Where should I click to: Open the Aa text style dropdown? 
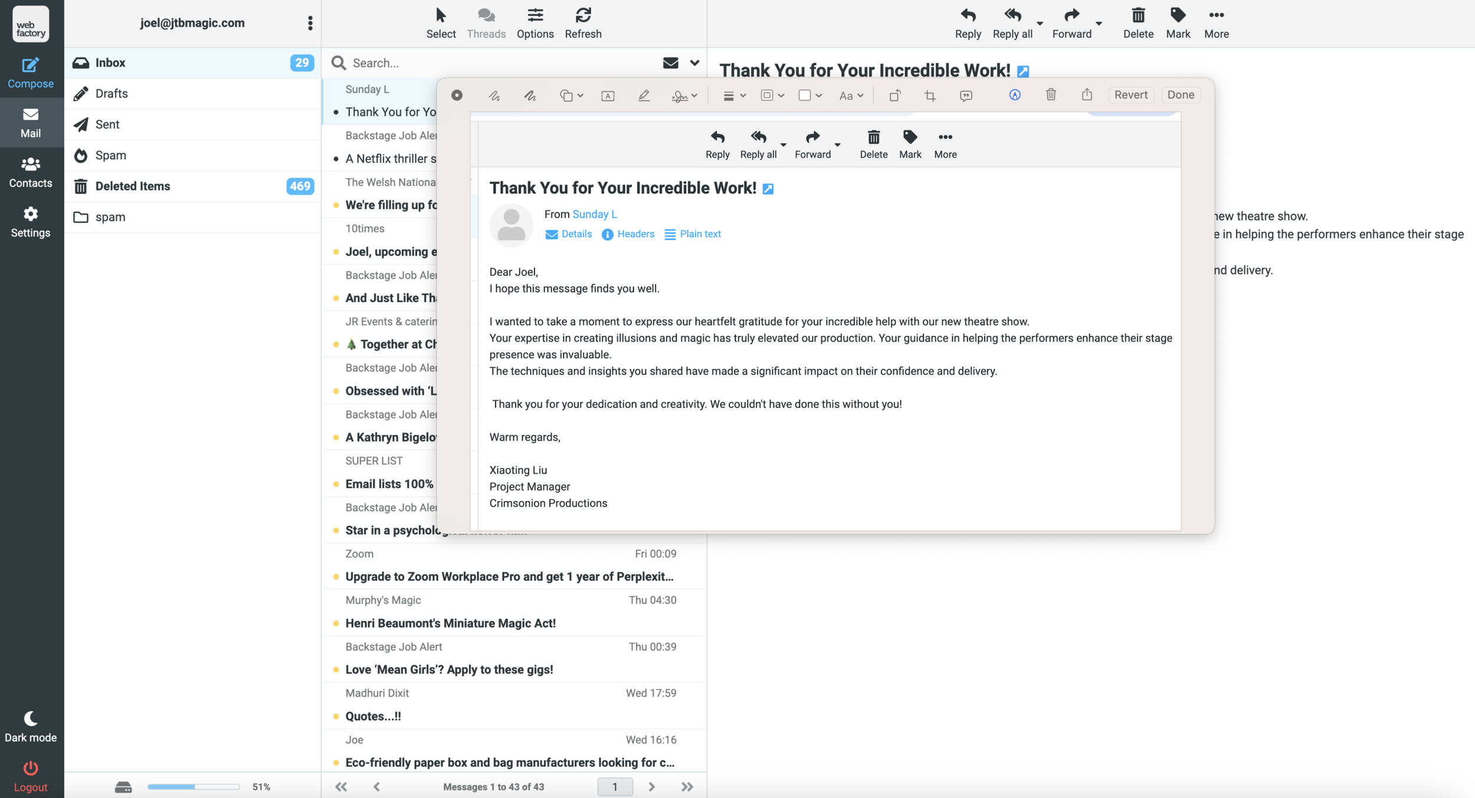pyautogui.click(x=851, y=96)
